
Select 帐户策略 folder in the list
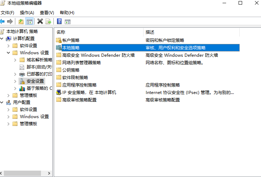pos(71,40)
